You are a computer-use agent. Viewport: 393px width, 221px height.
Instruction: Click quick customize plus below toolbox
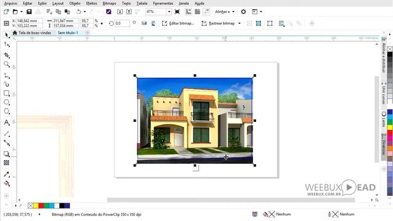7,196
